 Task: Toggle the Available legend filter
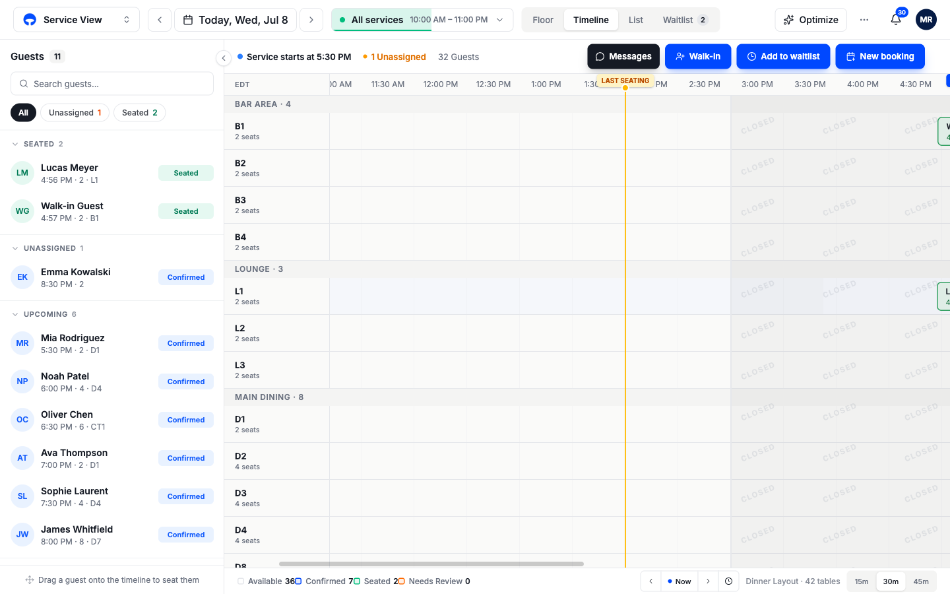265,581
